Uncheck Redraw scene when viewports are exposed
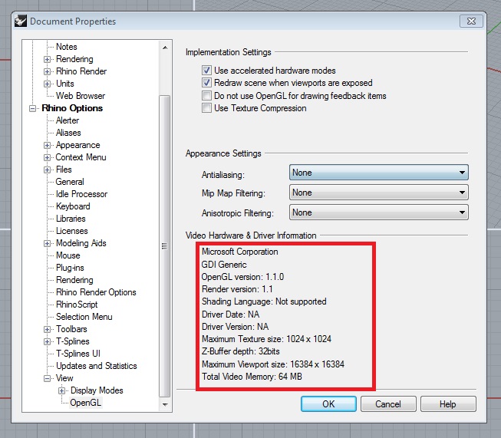Screen dimensions: 501x438 [x=206, y=83]
